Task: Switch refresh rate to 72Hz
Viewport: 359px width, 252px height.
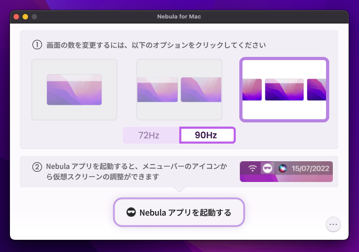Action: pos(151,135)
